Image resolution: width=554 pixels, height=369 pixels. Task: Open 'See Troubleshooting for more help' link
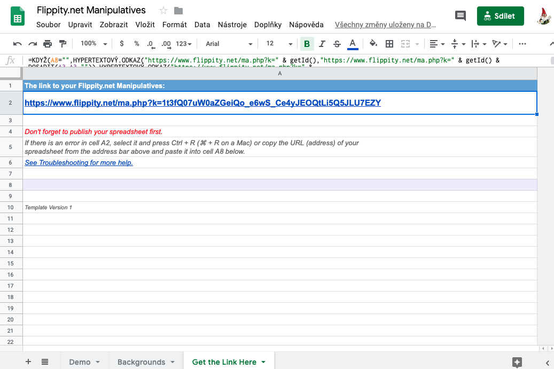pyautogui.click(x=79, y=162)
